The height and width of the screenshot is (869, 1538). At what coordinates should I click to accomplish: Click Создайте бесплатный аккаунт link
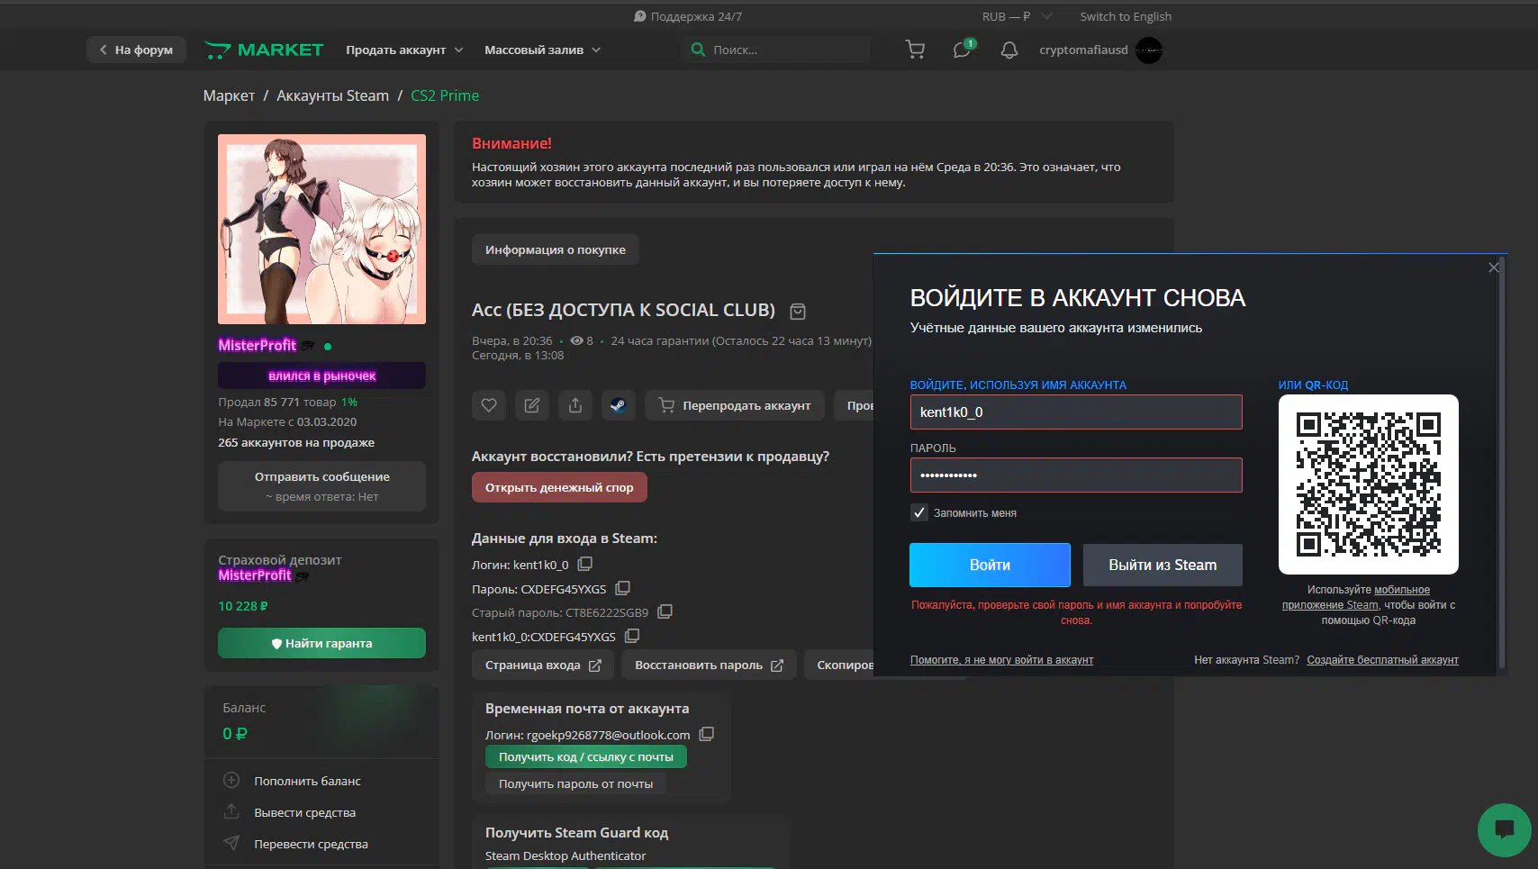pos(1382,660)
